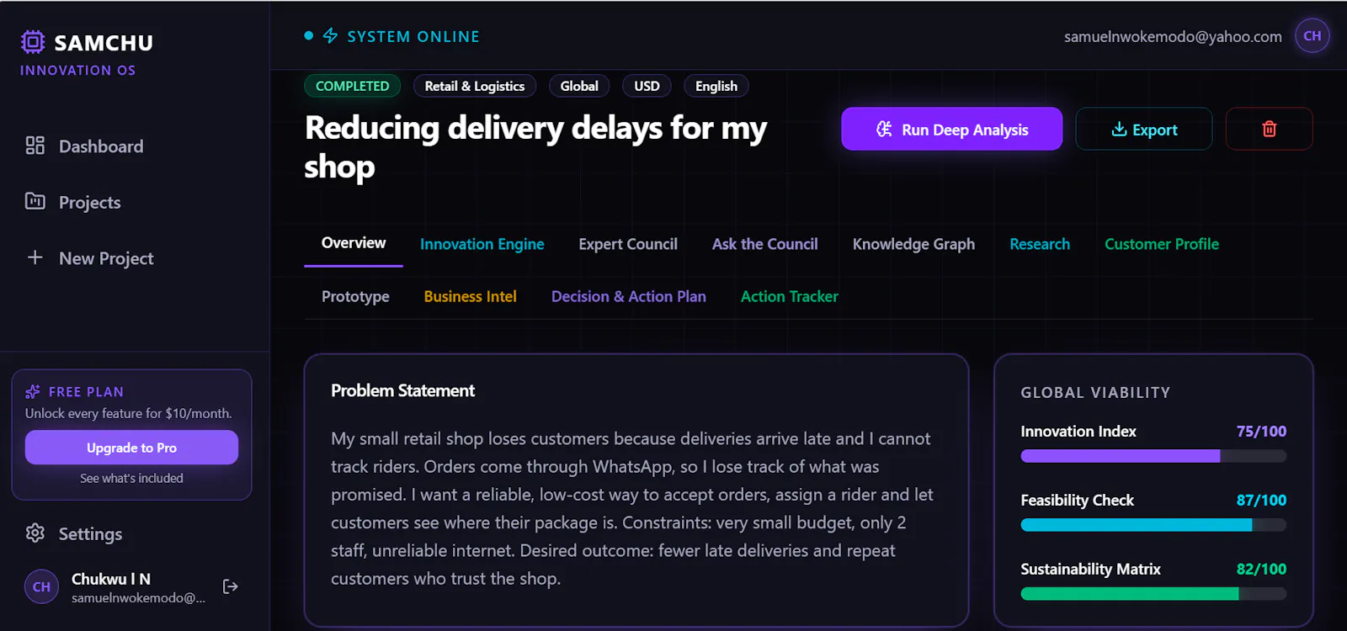Click the Projects folder icon

35,201
